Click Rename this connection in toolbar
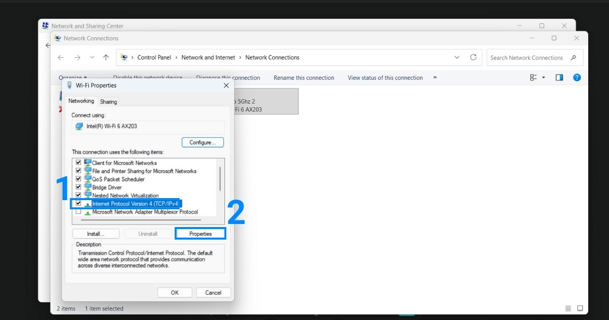Viewport: 609px width, 320px height. pyautogui.click(x=303, y=78)
